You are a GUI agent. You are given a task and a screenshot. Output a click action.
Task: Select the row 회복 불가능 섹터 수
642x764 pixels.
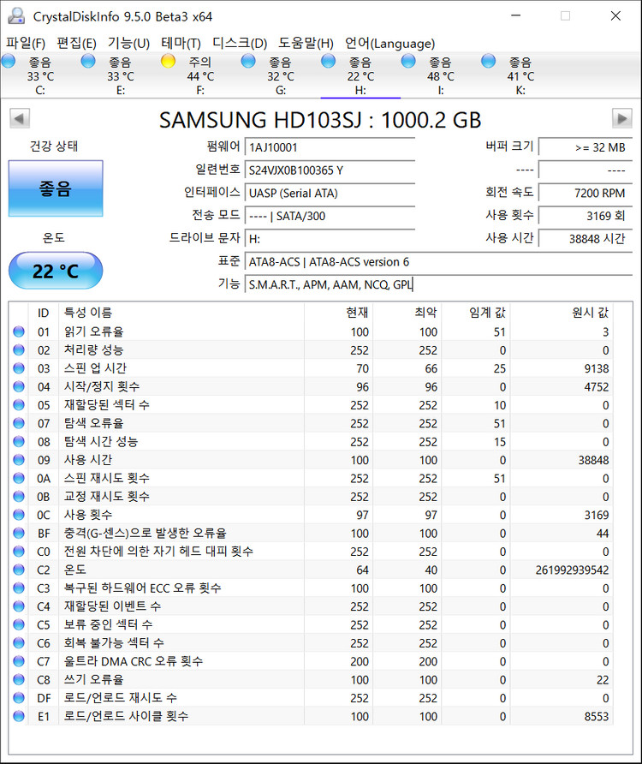(311, 643)
